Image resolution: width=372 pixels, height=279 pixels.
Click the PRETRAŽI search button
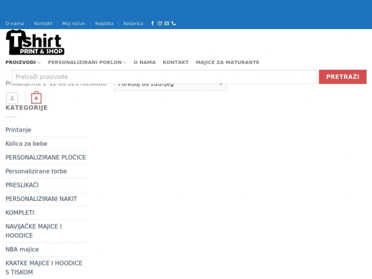tap(343, 77)
